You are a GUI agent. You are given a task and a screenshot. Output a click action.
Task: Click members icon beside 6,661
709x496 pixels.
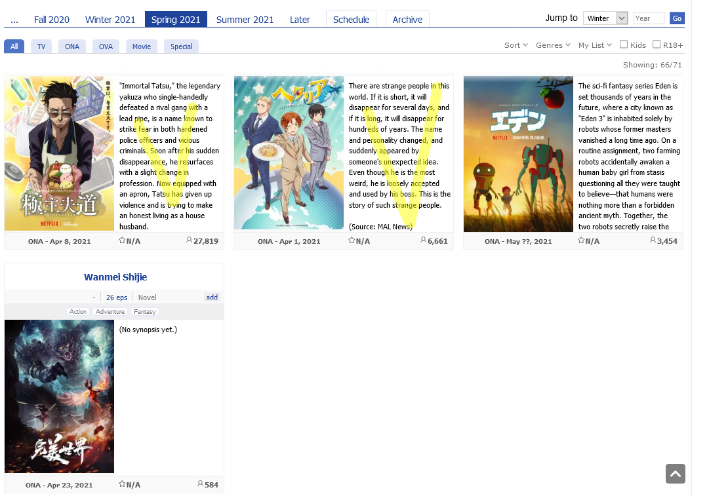(x=423, y=240)
